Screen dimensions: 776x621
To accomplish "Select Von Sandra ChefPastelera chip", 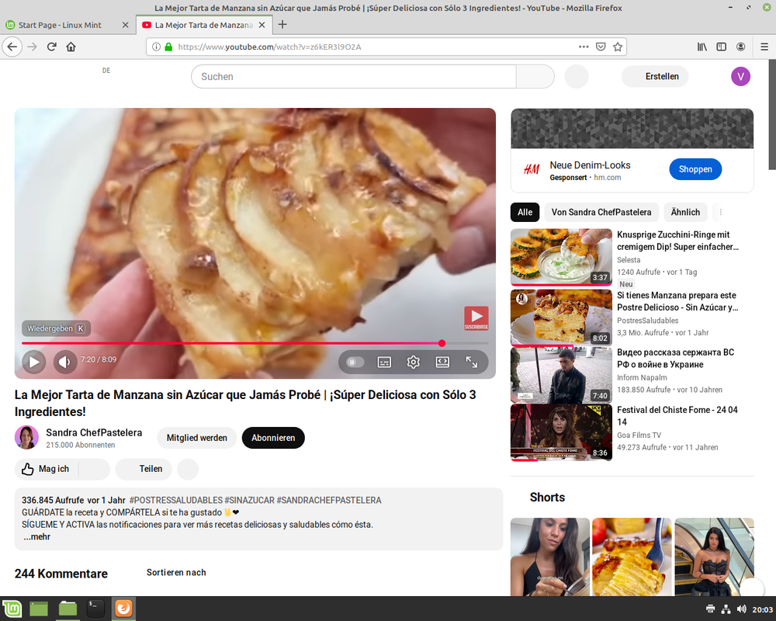I will tap(601, 213).
